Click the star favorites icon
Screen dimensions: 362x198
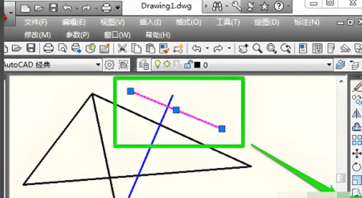265,7
